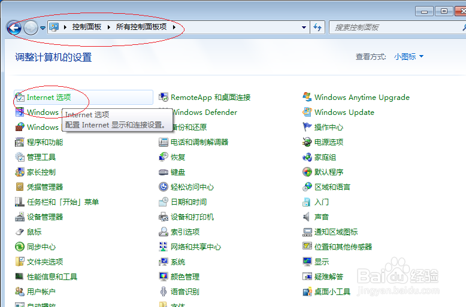Select the 控制面板 breadcrumb
The image size is (466, 307).
87,27
